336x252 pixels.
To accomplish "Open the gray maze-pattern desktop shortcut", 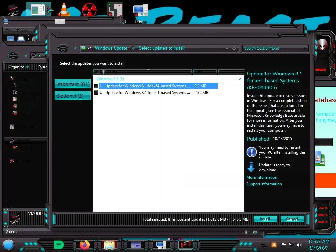I will pos(115,10).
